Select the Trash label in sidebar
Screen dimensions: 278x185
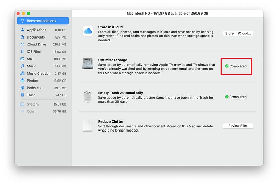(31, 95)
